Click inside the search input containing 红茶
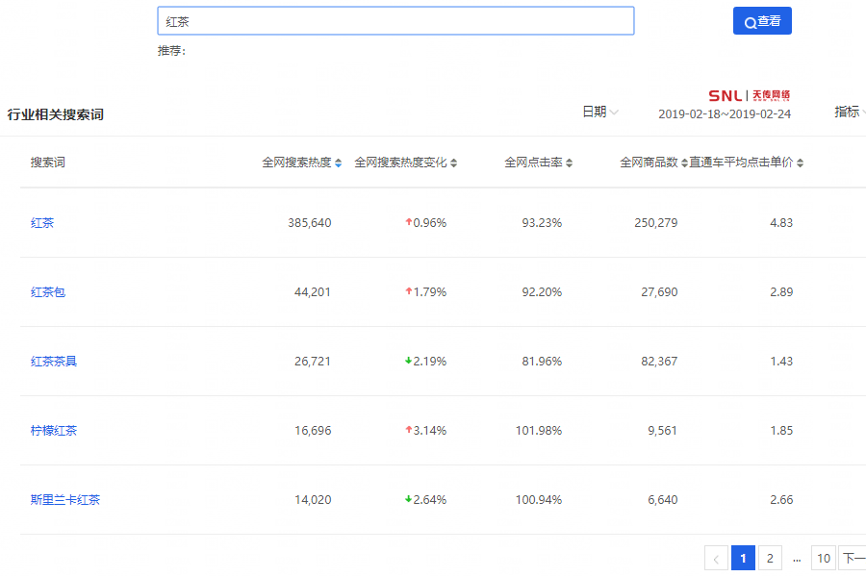 (395, 20)
